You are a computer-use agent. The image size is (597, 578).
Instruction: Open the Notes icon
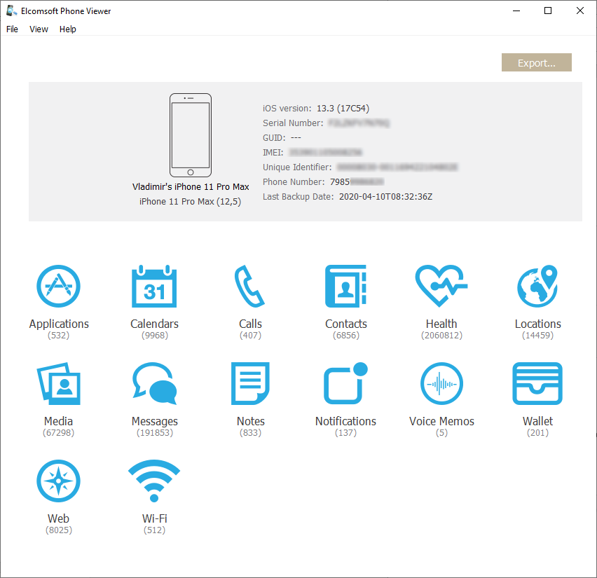coord(250,384)
